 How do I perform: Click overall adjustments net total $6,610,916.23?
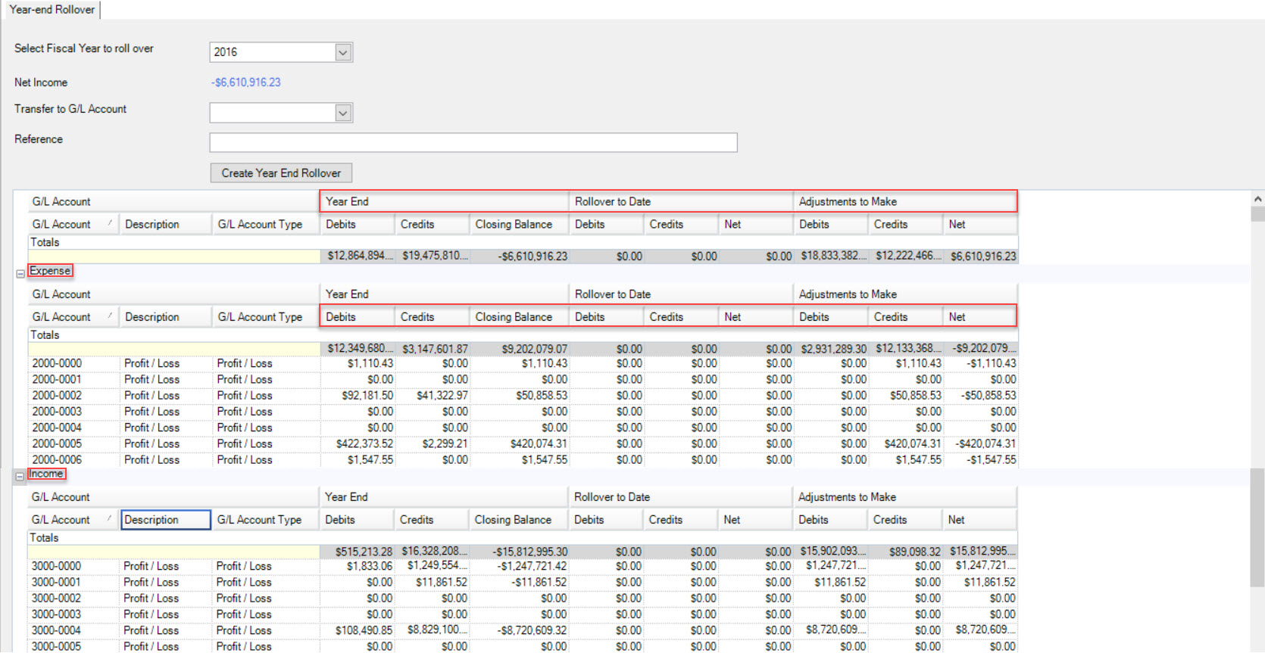(x=981, y=257)
